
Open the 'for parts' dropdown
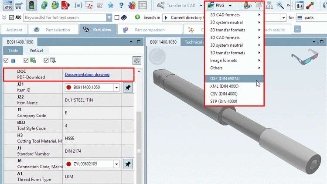coord(311,18)
